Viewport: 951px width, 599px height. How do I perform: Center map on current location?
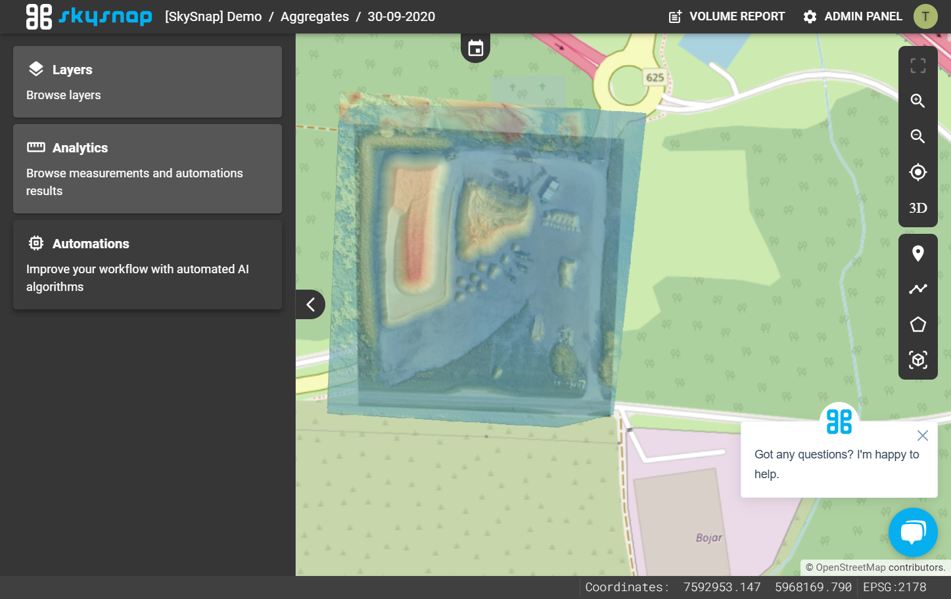pyautogui.click(x=918, y=172)
